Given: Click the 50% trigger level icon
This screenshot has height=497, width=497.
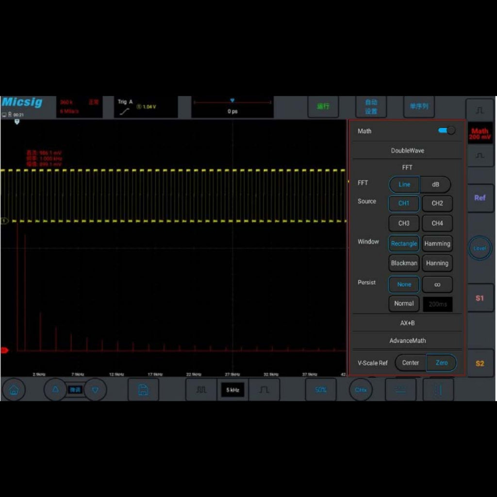Looking at the screenshot, I should click(x=320, y=389).
